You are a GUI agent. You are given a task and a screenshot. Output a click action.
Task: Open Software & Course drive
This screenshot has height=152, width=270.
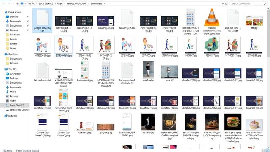(19, 110)
